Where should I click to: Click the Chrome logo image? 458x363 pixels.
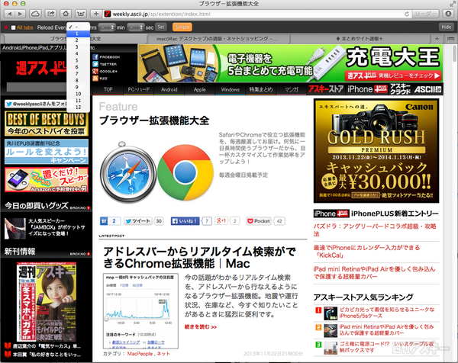coord(185,172)
